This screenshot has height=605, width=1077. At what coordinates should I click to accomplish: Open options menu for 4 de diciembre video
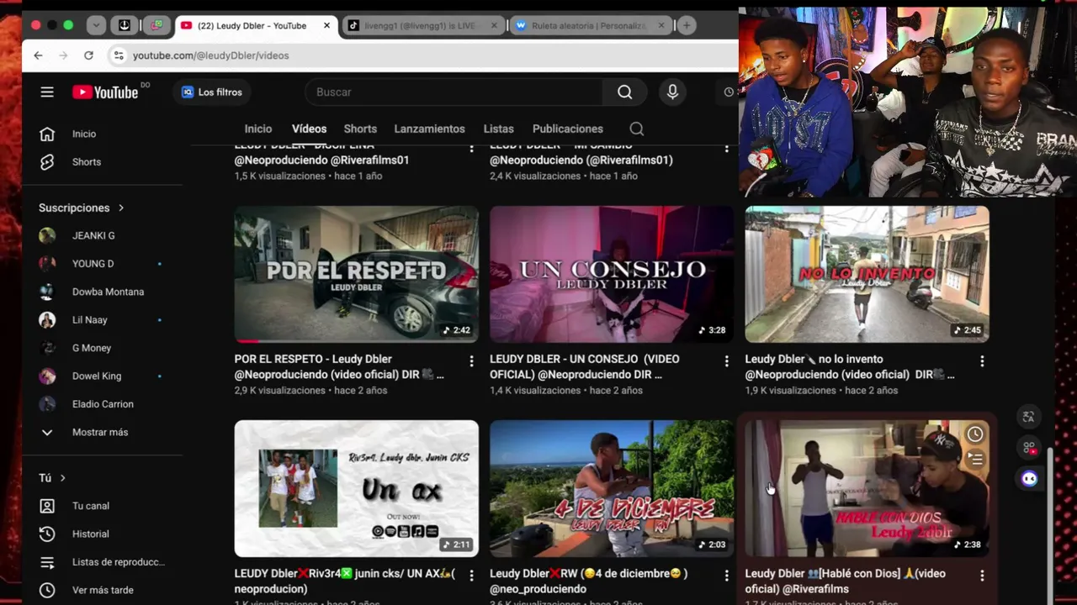727,576
